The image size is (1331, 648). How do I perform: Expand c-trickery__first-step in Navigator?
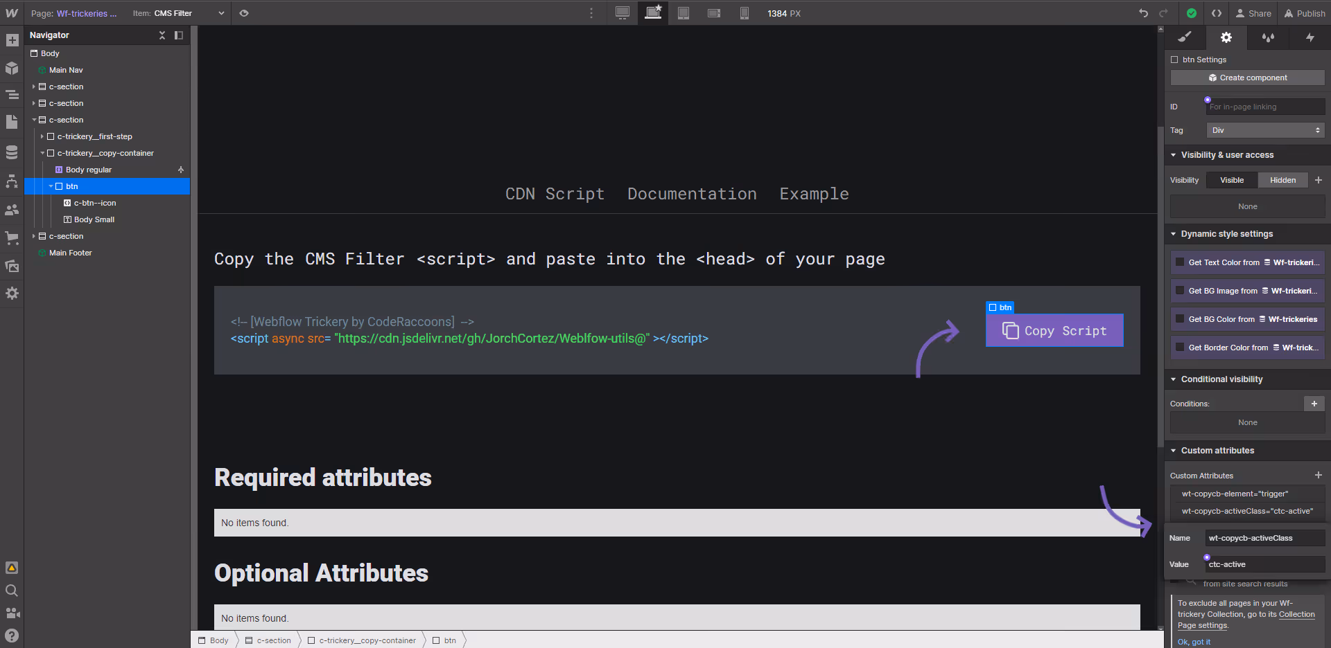click(x=42, y=136)
